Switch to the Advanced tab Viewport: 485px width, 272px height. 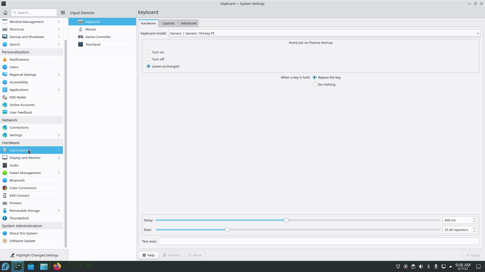tap(189, 23)
